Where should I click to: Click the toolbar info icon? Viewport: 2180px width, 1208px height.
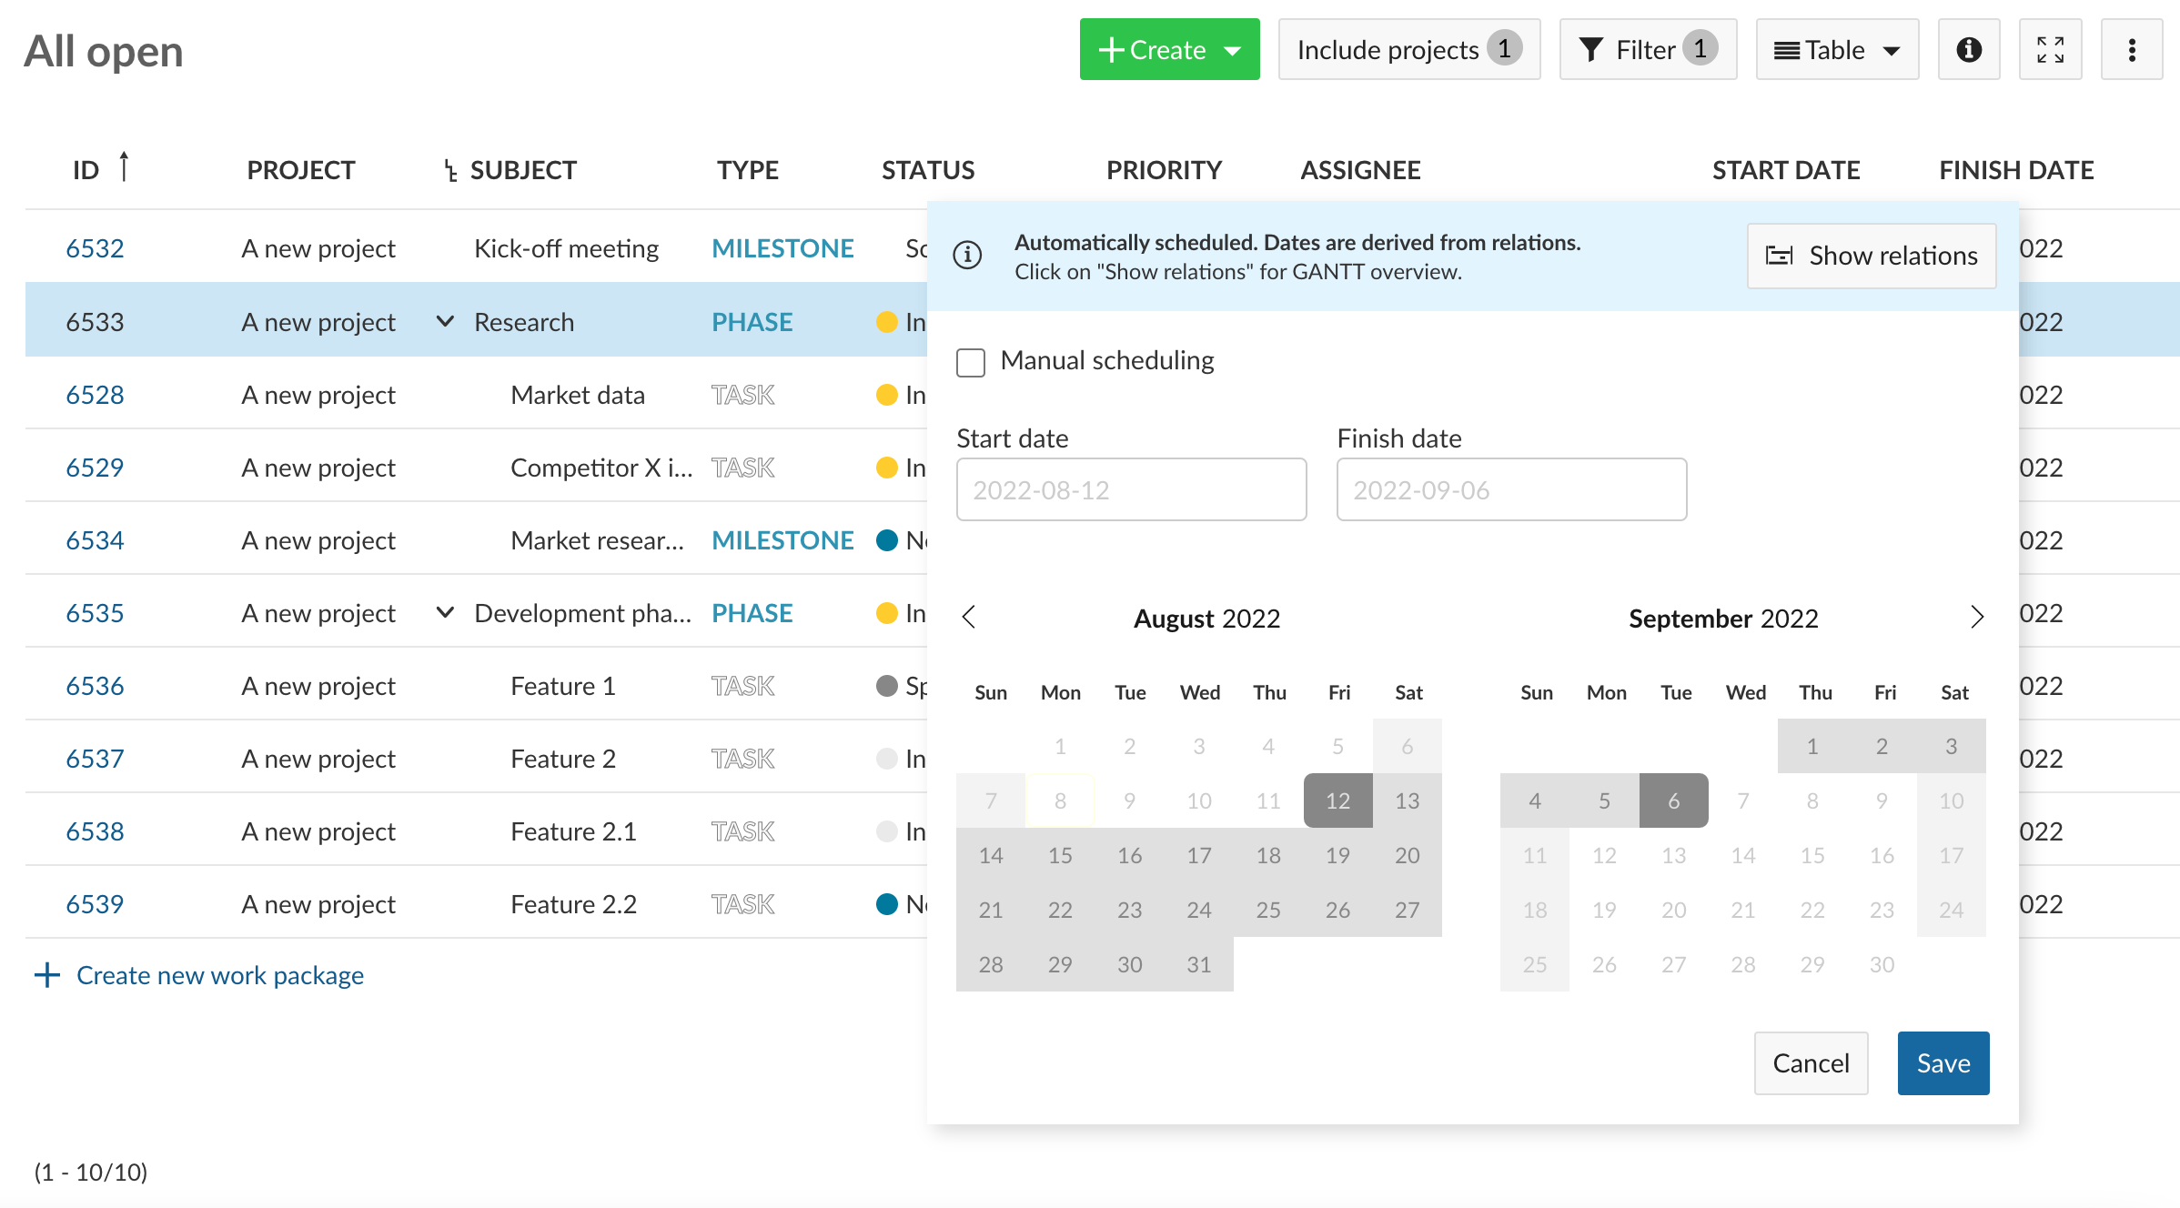[1969, 49]
